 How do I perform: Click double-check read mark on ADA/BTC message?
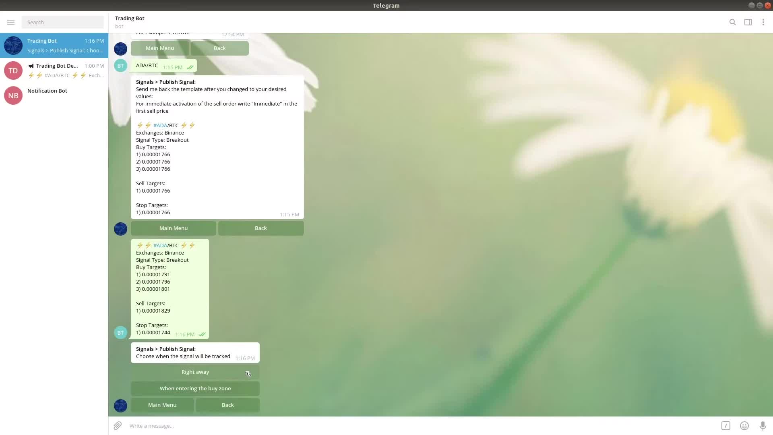190,67
